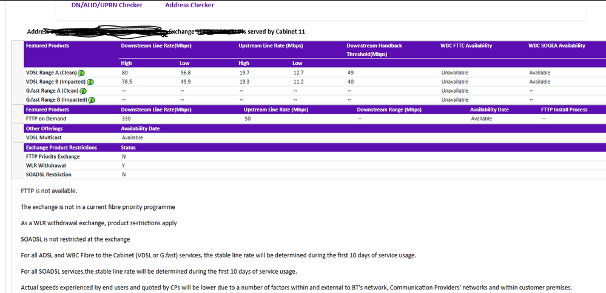The image size is (606, 293).
Task: Open the DN/ALID/UPRN Checker link
Action: 107,5
